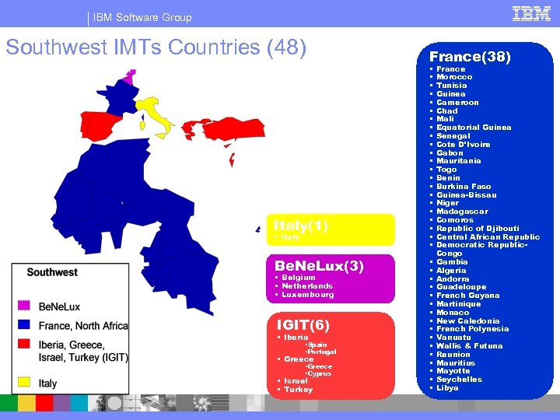Click 'Morocco' in the France list
The image size is (560, 420).
tap(454, 77)
